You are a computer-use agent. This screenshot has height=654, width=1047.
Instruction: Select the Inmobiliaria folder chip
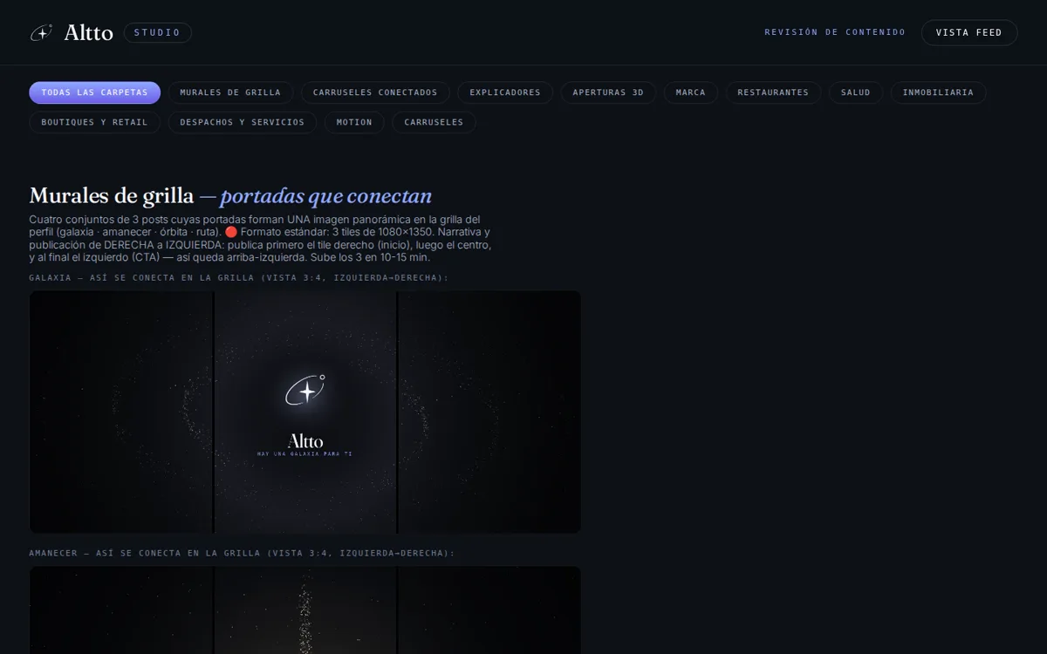(x=938, y=92)
